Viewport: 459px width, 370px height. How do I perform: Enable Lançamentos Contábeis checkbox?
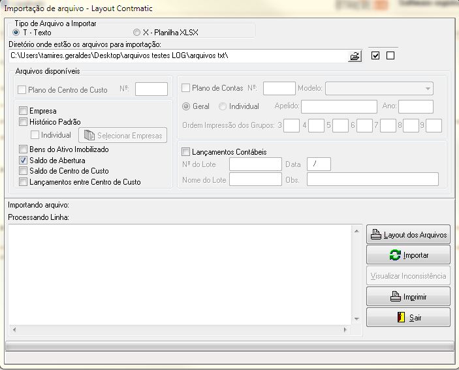[185, 151]
